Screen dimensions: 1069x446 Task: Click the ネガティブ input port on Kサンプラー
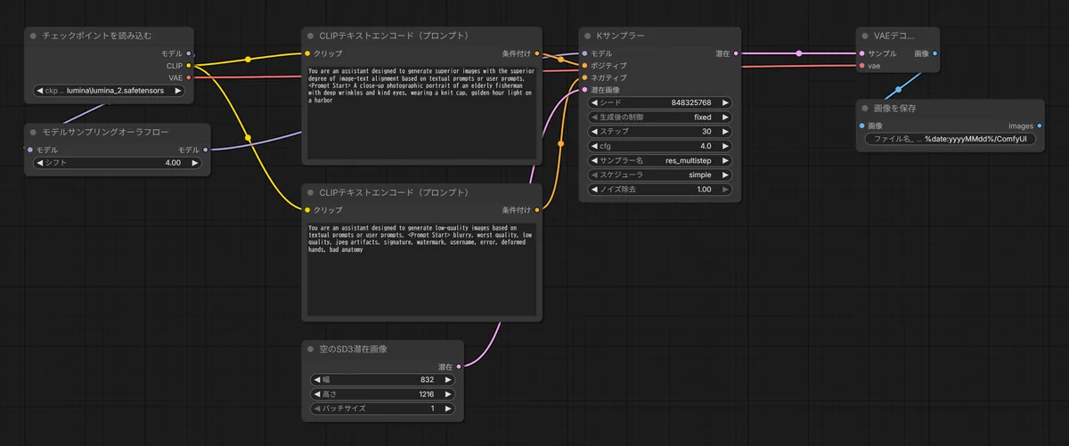pyautogui.click(x=585, y=77)
